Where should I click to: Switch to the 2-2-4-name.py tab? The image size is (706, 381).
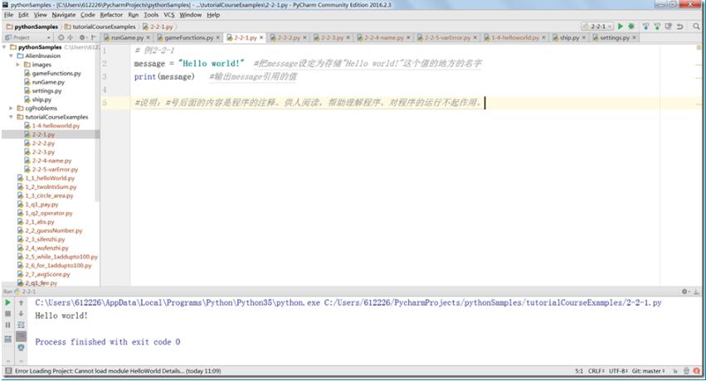[x=383, y=38]
